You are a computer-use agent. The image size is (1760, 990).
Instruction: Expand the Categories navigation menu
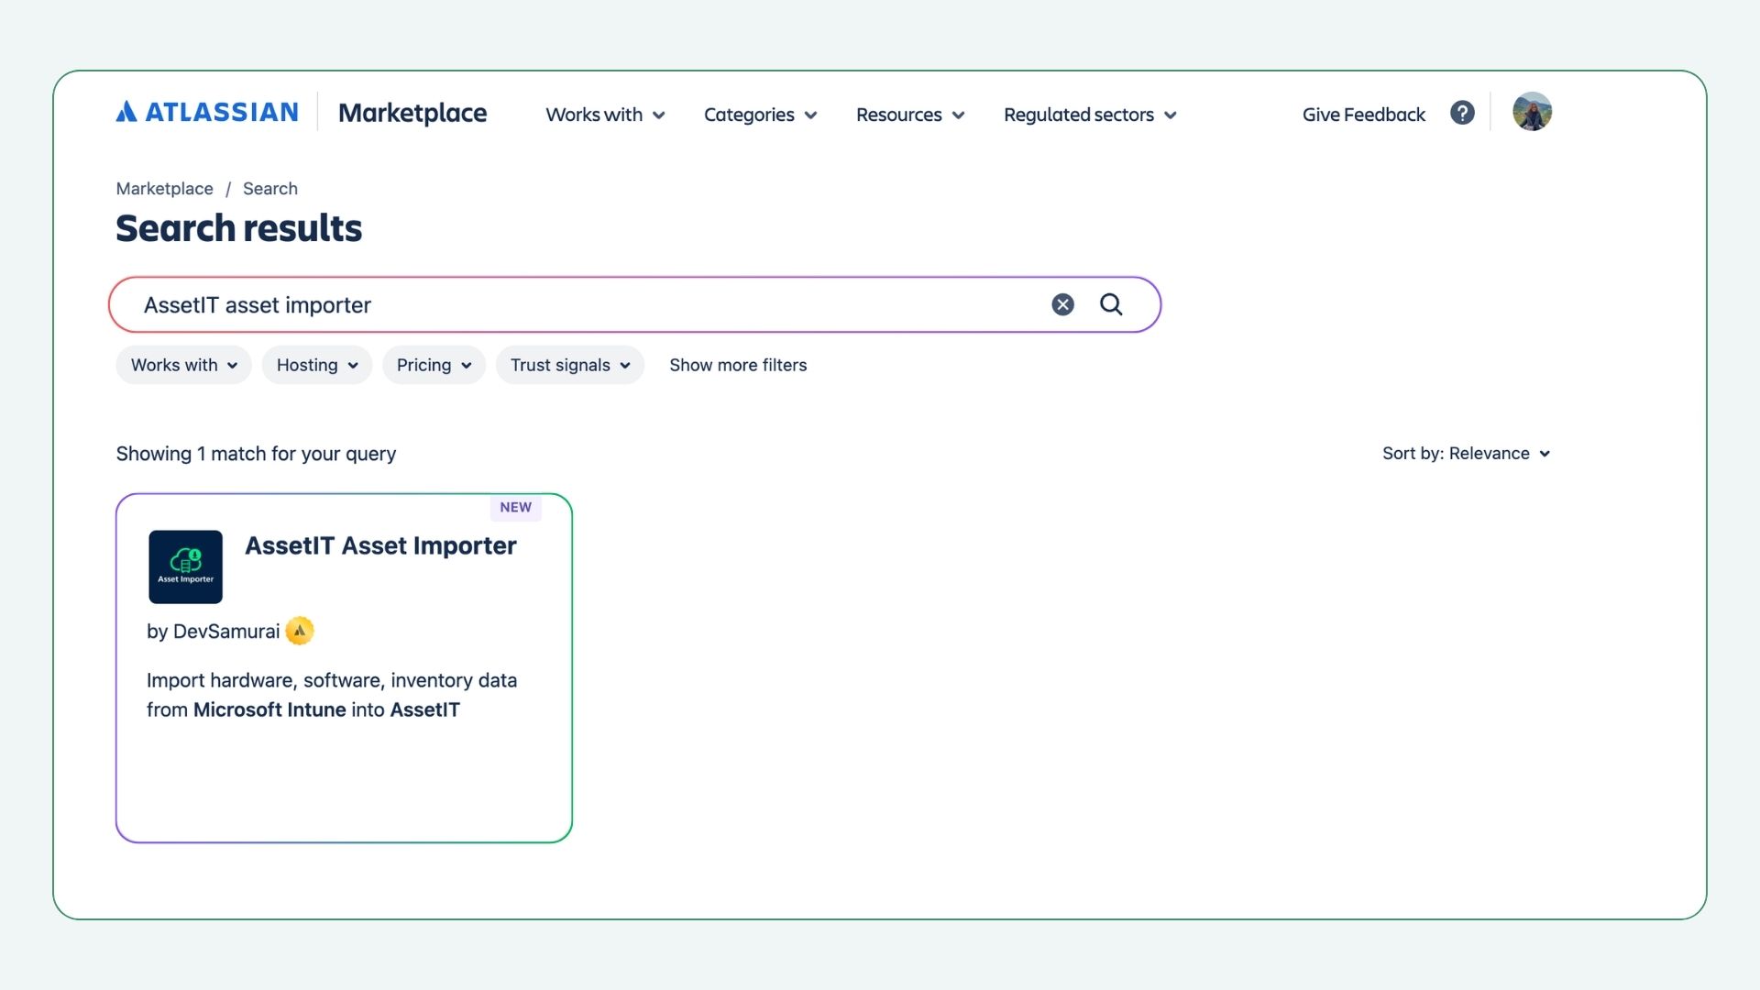pyautogui.click(x=760, y=115)
